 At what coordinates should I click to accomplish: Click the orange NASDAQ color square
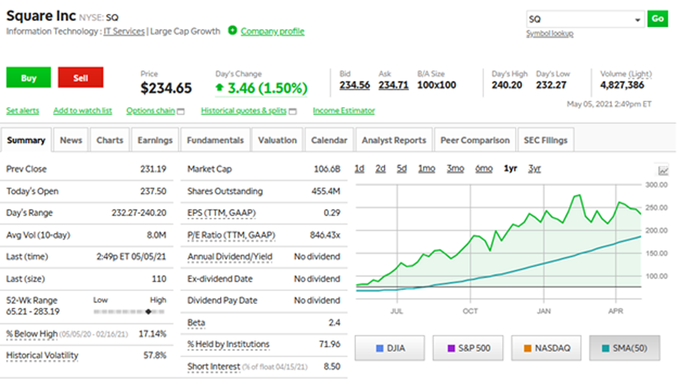pyautogui.click(x=526, y=349)
